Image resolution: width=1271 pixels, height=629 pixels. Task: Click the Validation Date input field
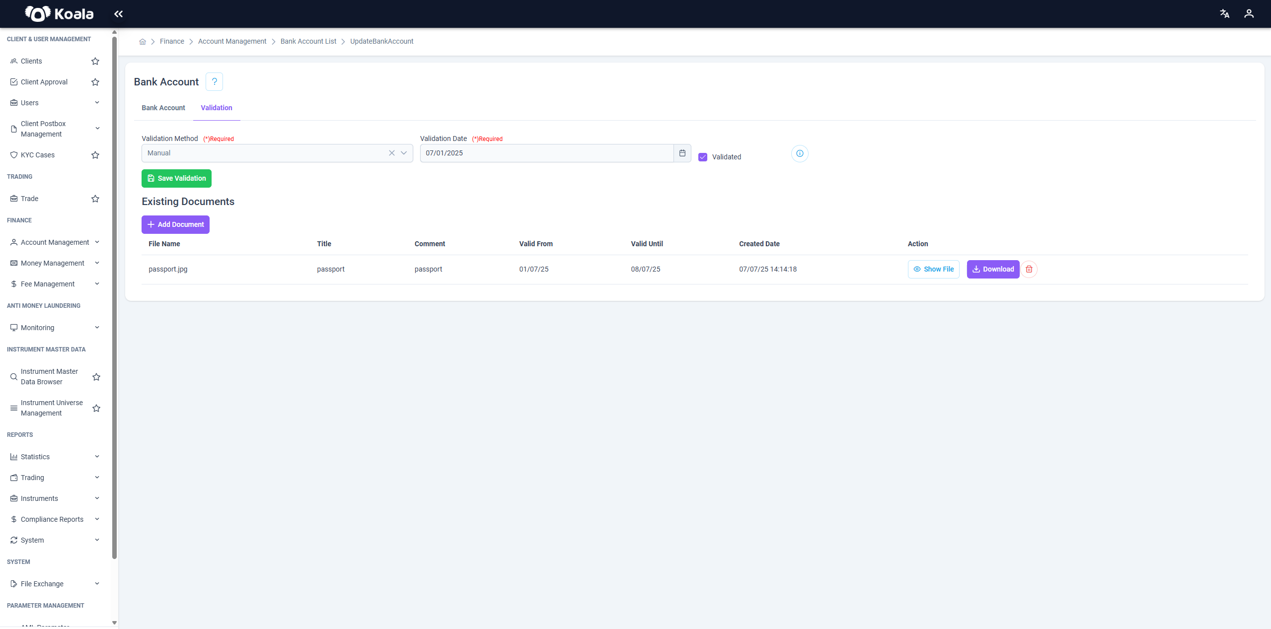[547, 153]
